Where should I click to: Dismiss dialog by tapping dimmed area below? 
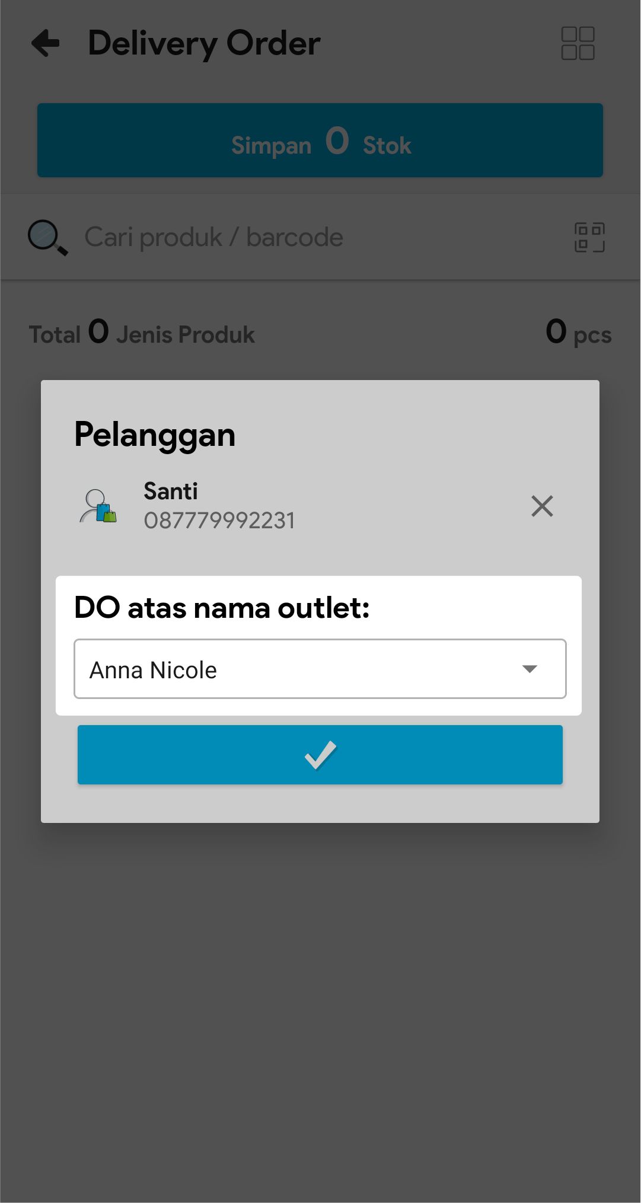pos(320,1008)
